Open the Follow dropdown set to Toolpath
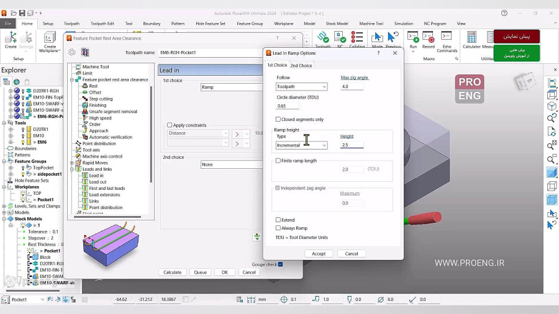Image resolution: width=559 pixels, height=314 pixels. (x=302, y=86)
